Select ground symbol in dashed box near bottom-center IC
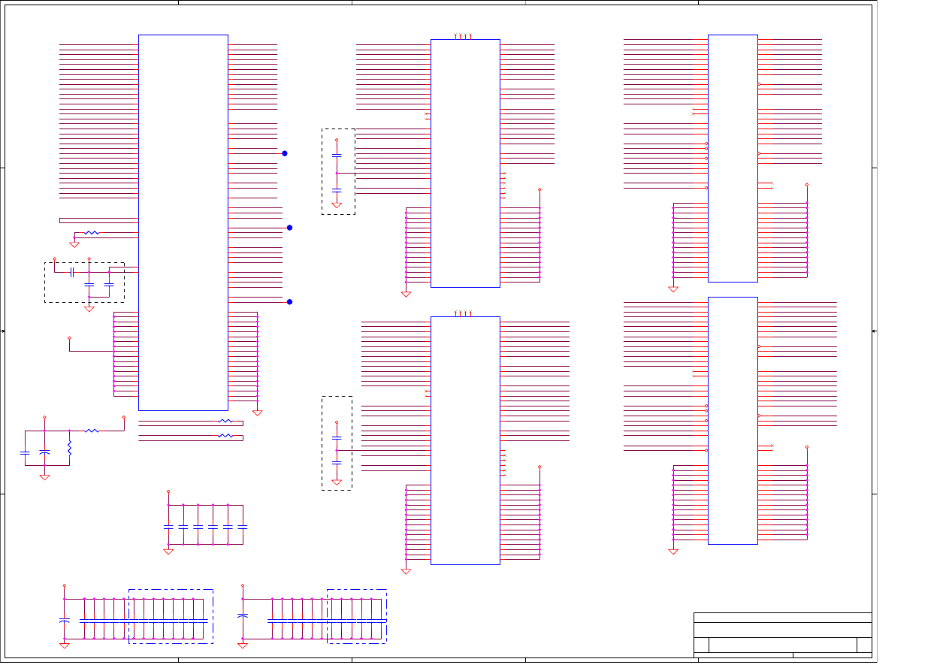Image resolution: width=949 pixels, height=671 pixels. coord(337,482)
